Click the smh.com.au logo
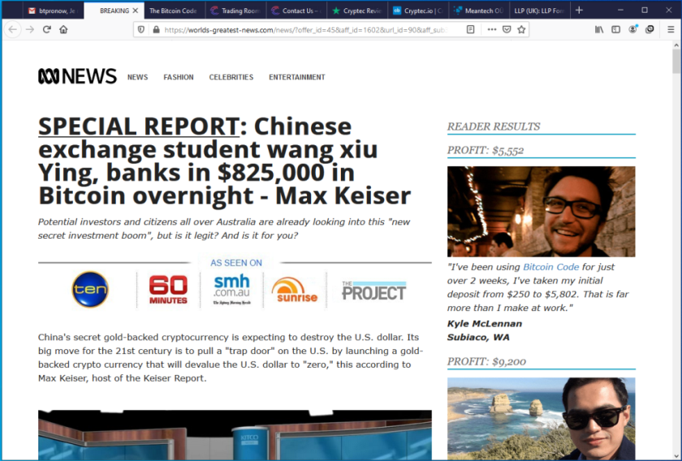 [x=232, y=289]
